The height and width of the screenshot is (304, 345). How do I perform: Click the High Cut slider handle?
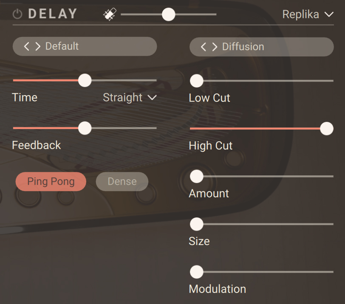[x=326, y=128]
